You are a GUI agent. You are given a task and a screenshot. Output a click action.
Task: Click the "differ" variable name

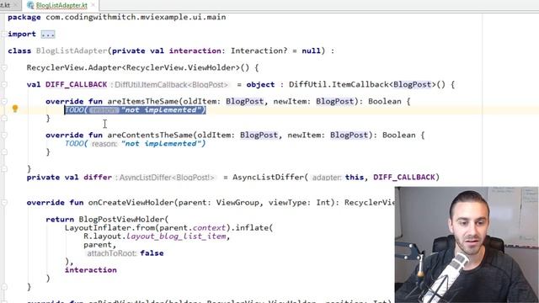[x=98, y=178]
